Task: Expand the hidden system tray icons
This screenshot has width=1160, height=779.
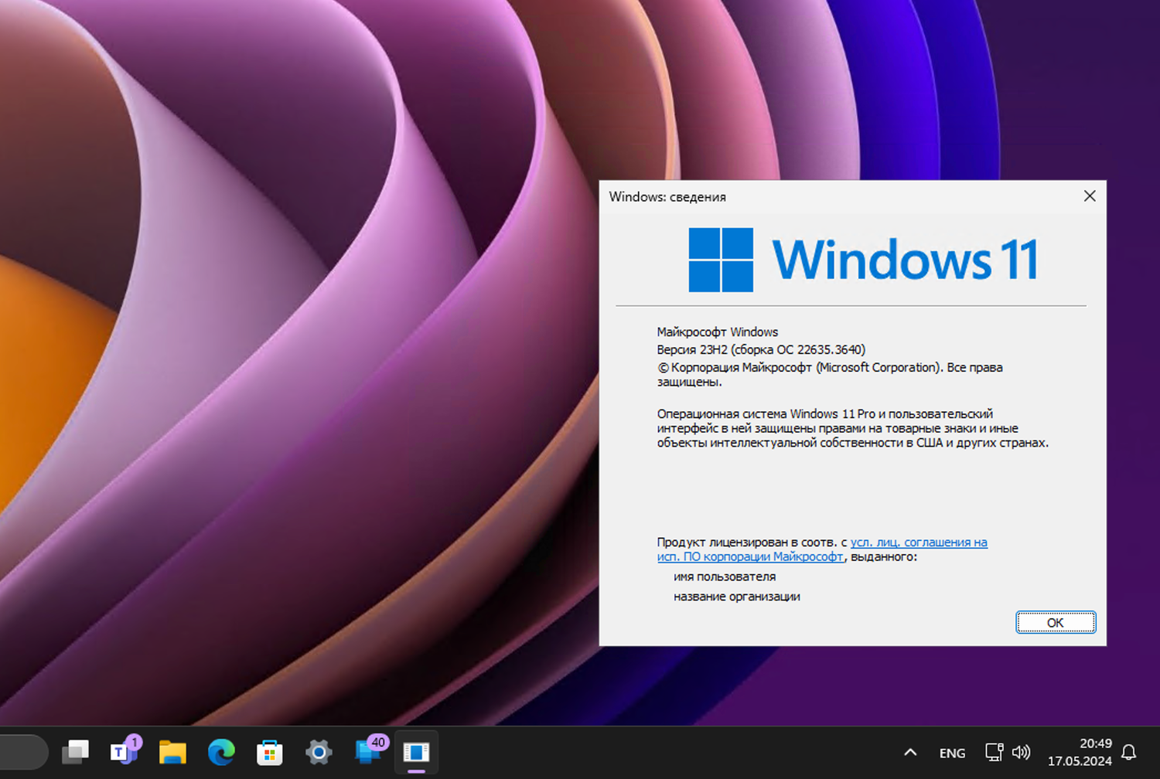Action: pyautogui.click(x=910, y=752)
